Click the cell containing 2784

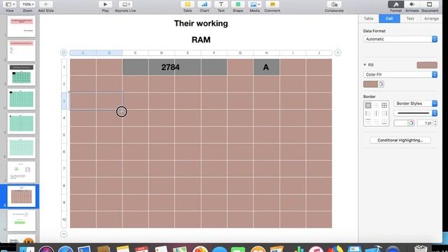click(x=174, y=67)
